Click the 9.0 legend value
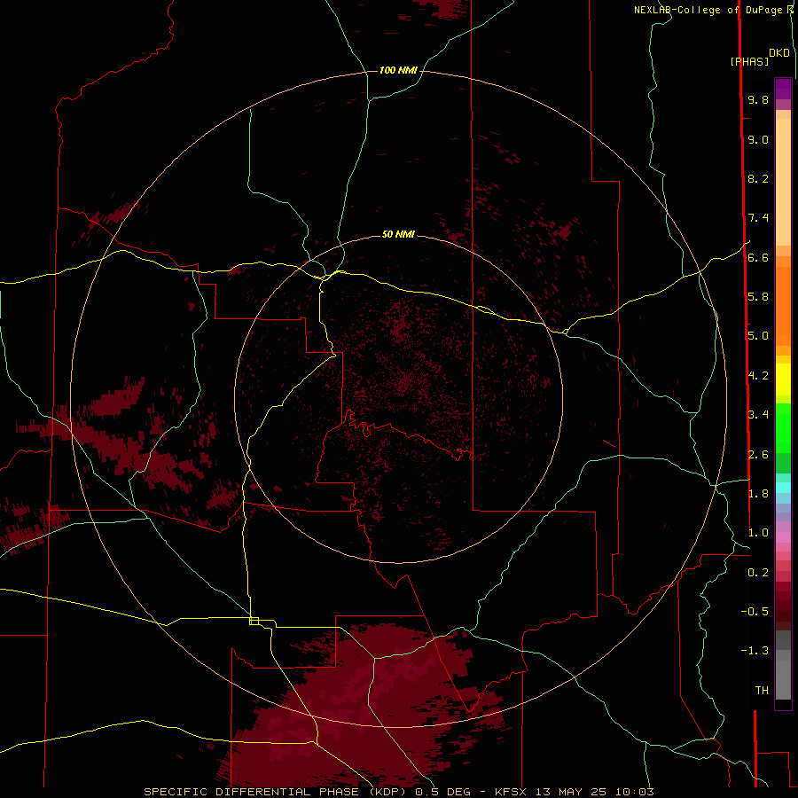 point(758,139)
